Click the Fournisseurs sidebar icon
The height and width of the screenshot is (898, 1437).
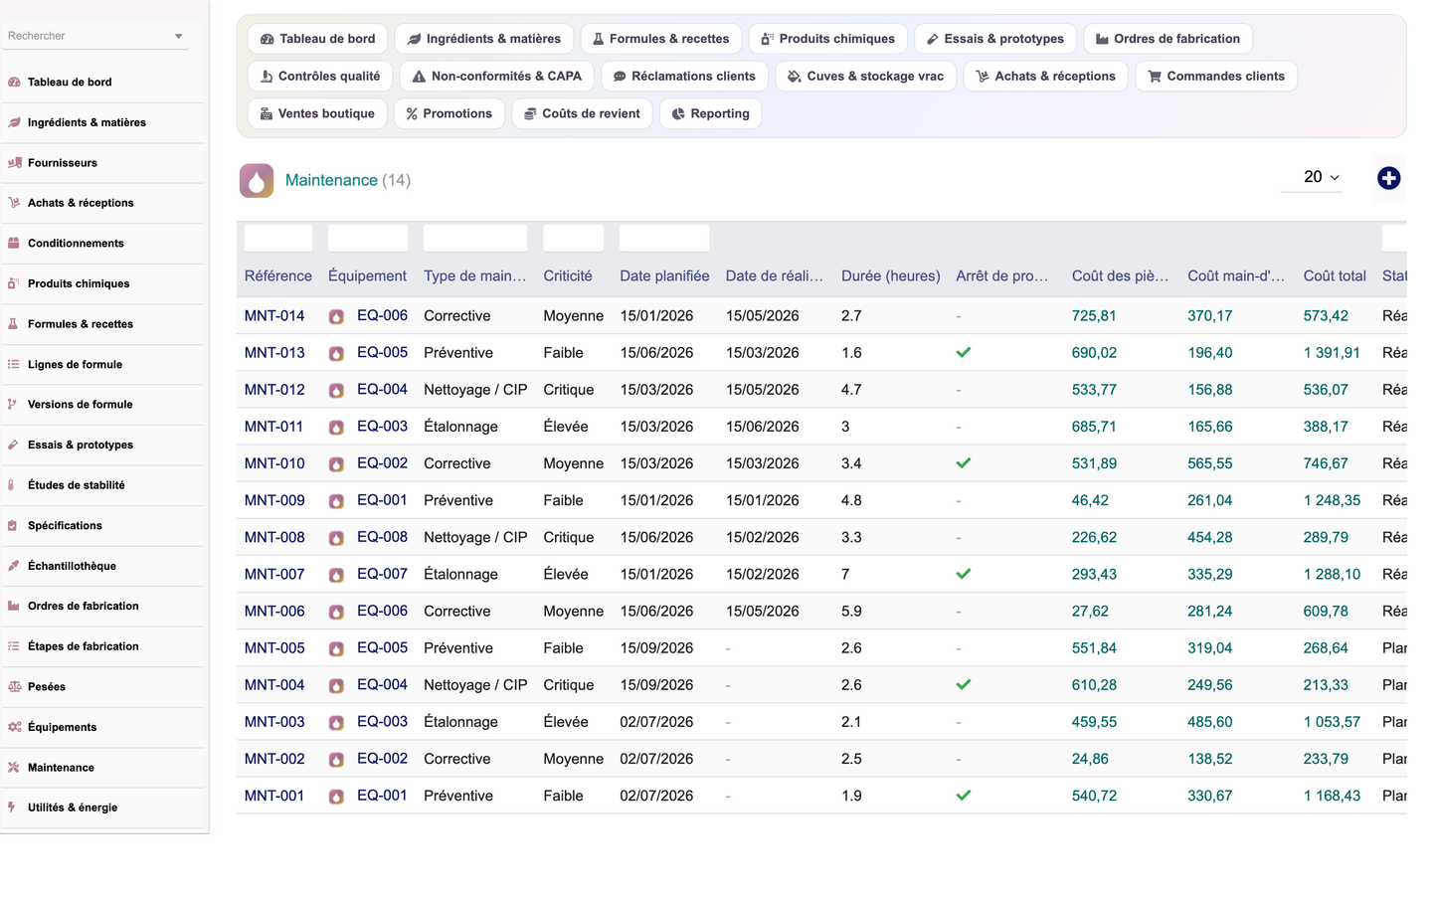click(x=14, y=162)
